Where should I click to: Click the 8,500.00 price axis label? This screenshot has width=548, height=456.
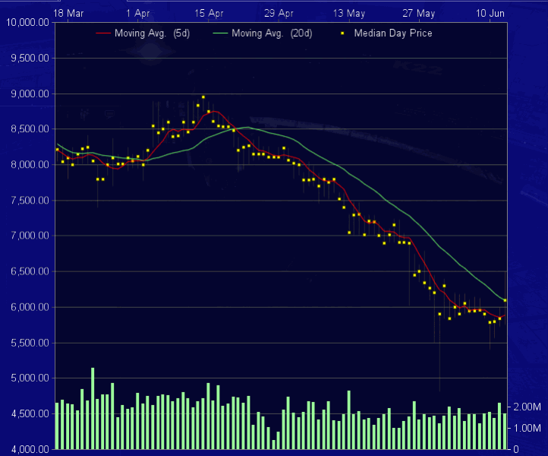pyautogui.click(x=30, y=128)
